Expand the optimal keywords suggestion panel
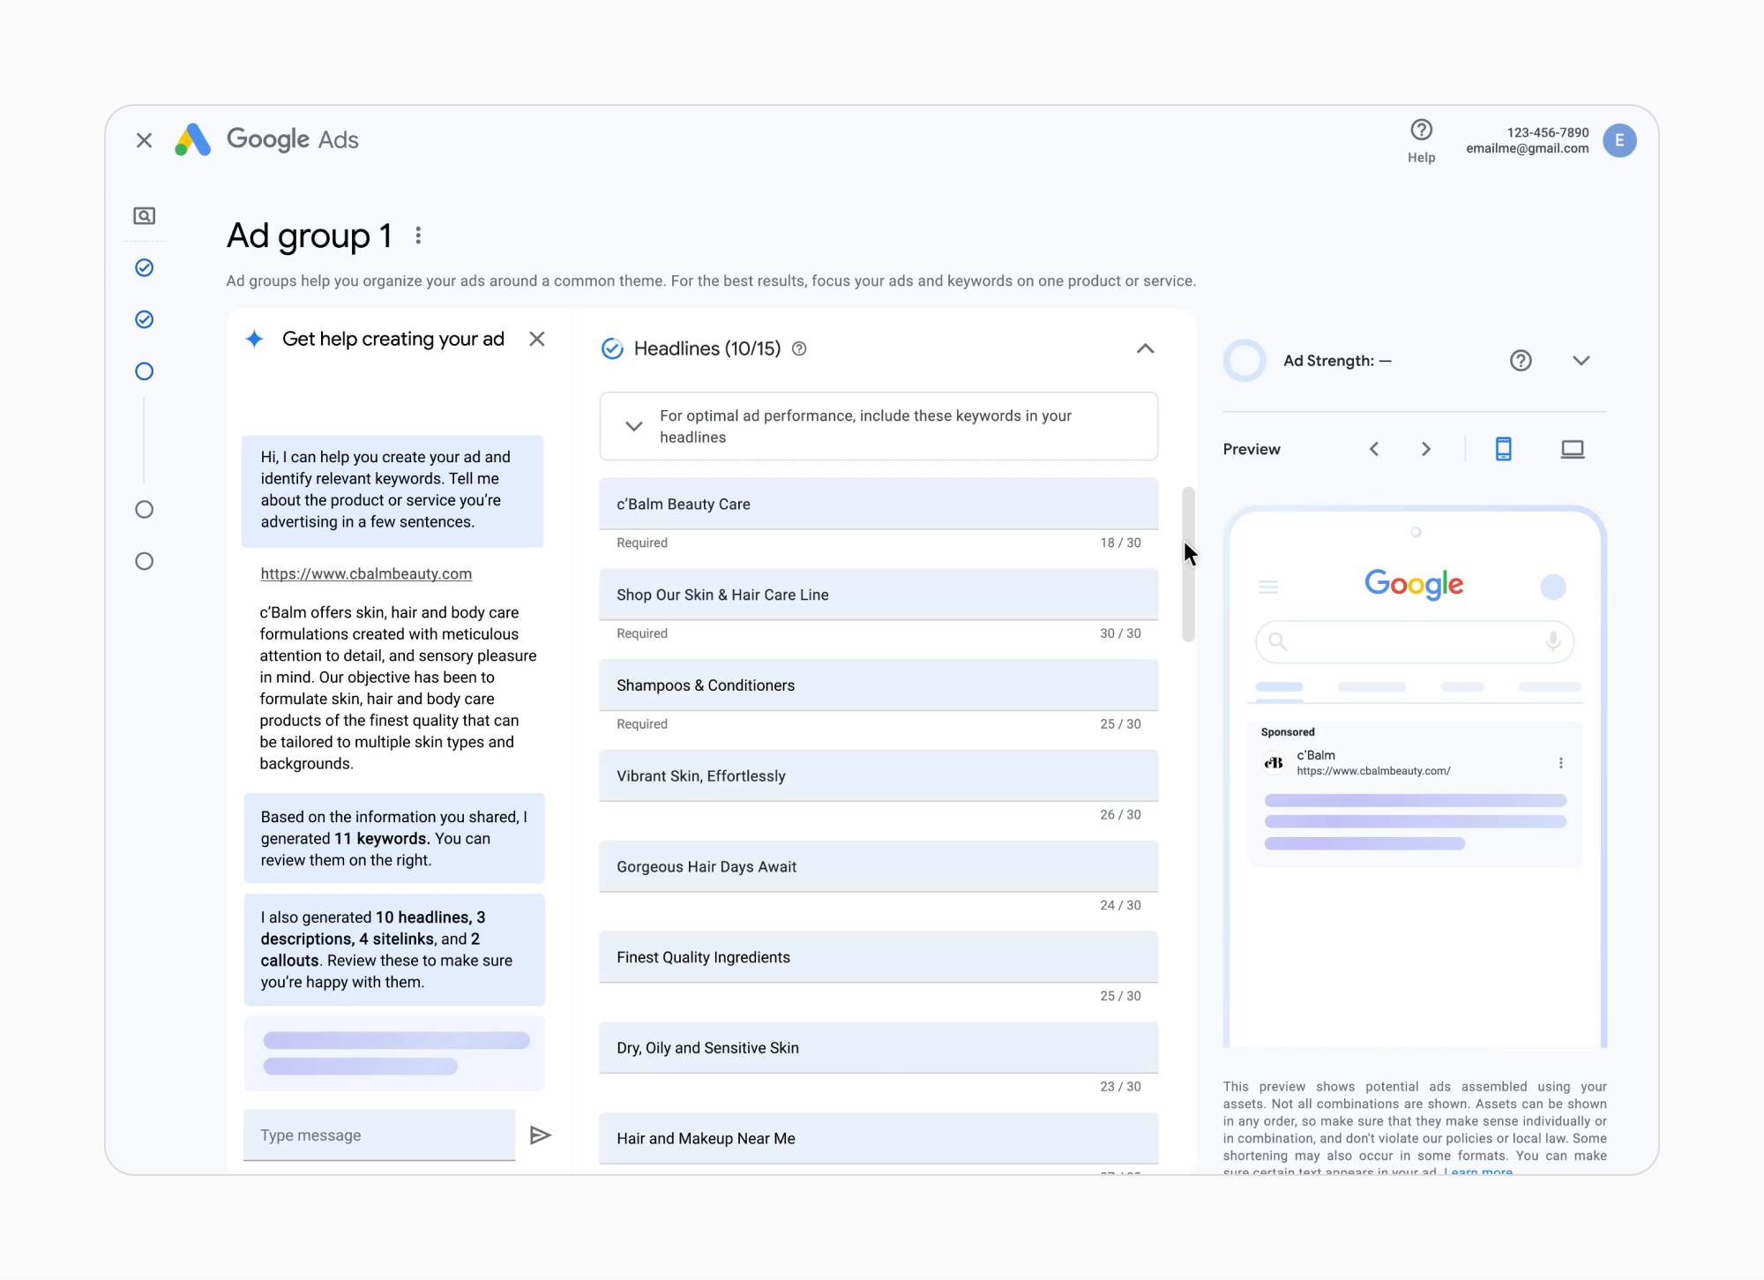 (x=633, y=426)
